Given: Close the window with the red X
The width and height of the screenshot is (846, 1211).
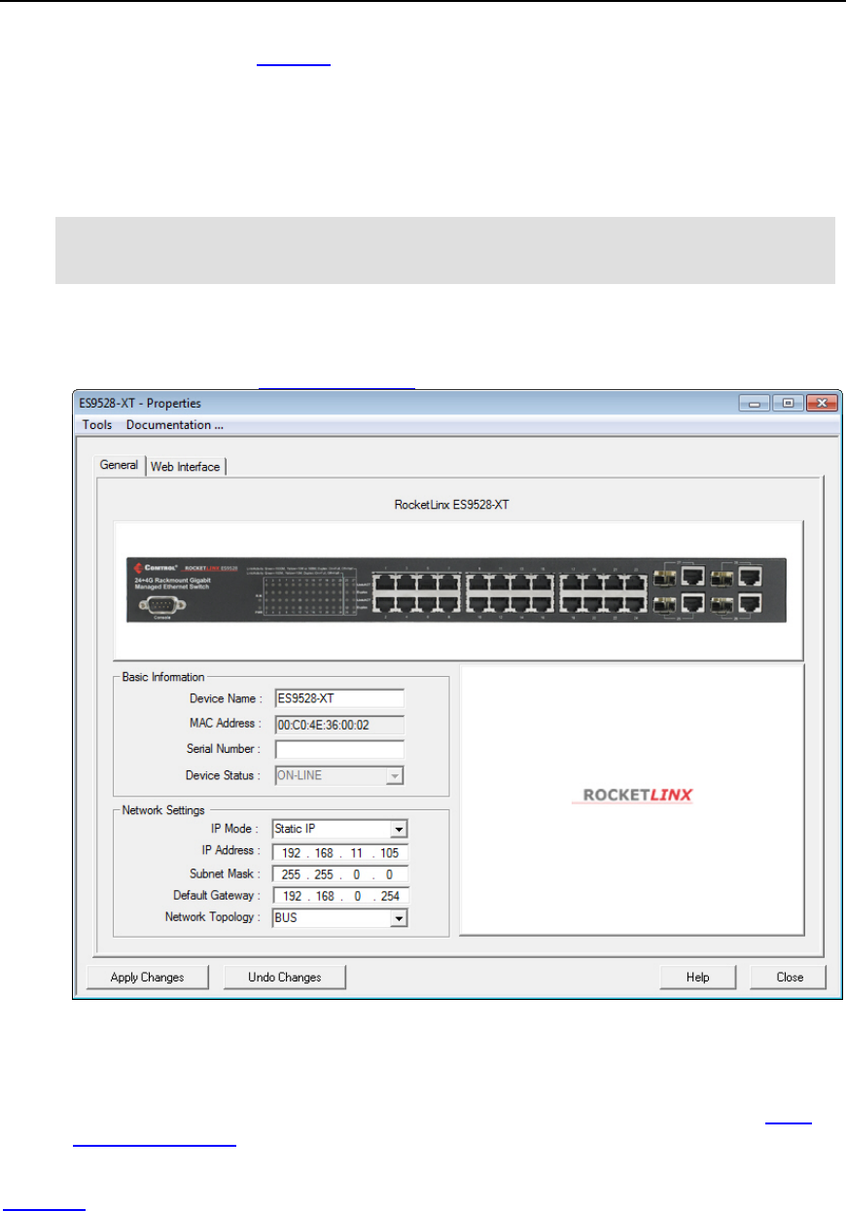Looking at the screenshot, I should coord(823,403).
